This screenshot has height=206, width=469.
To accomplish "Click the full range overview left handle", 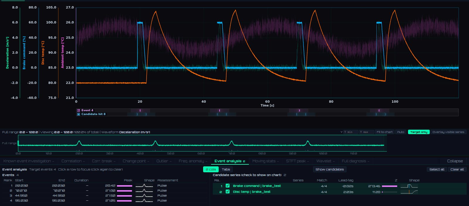I will pos(18,143).
